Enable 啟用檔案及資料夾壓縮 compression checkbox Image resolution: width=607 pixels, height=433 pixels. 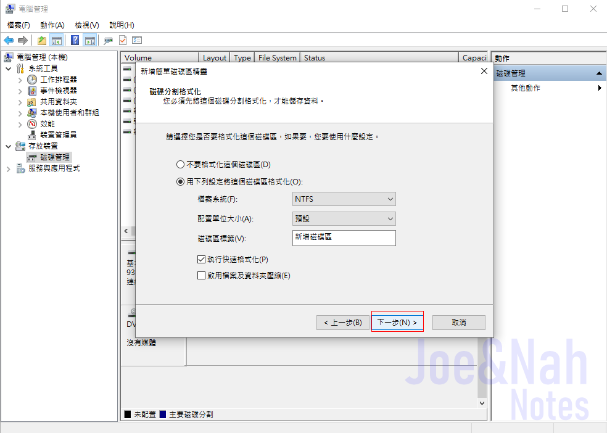[x=200, y=276]
